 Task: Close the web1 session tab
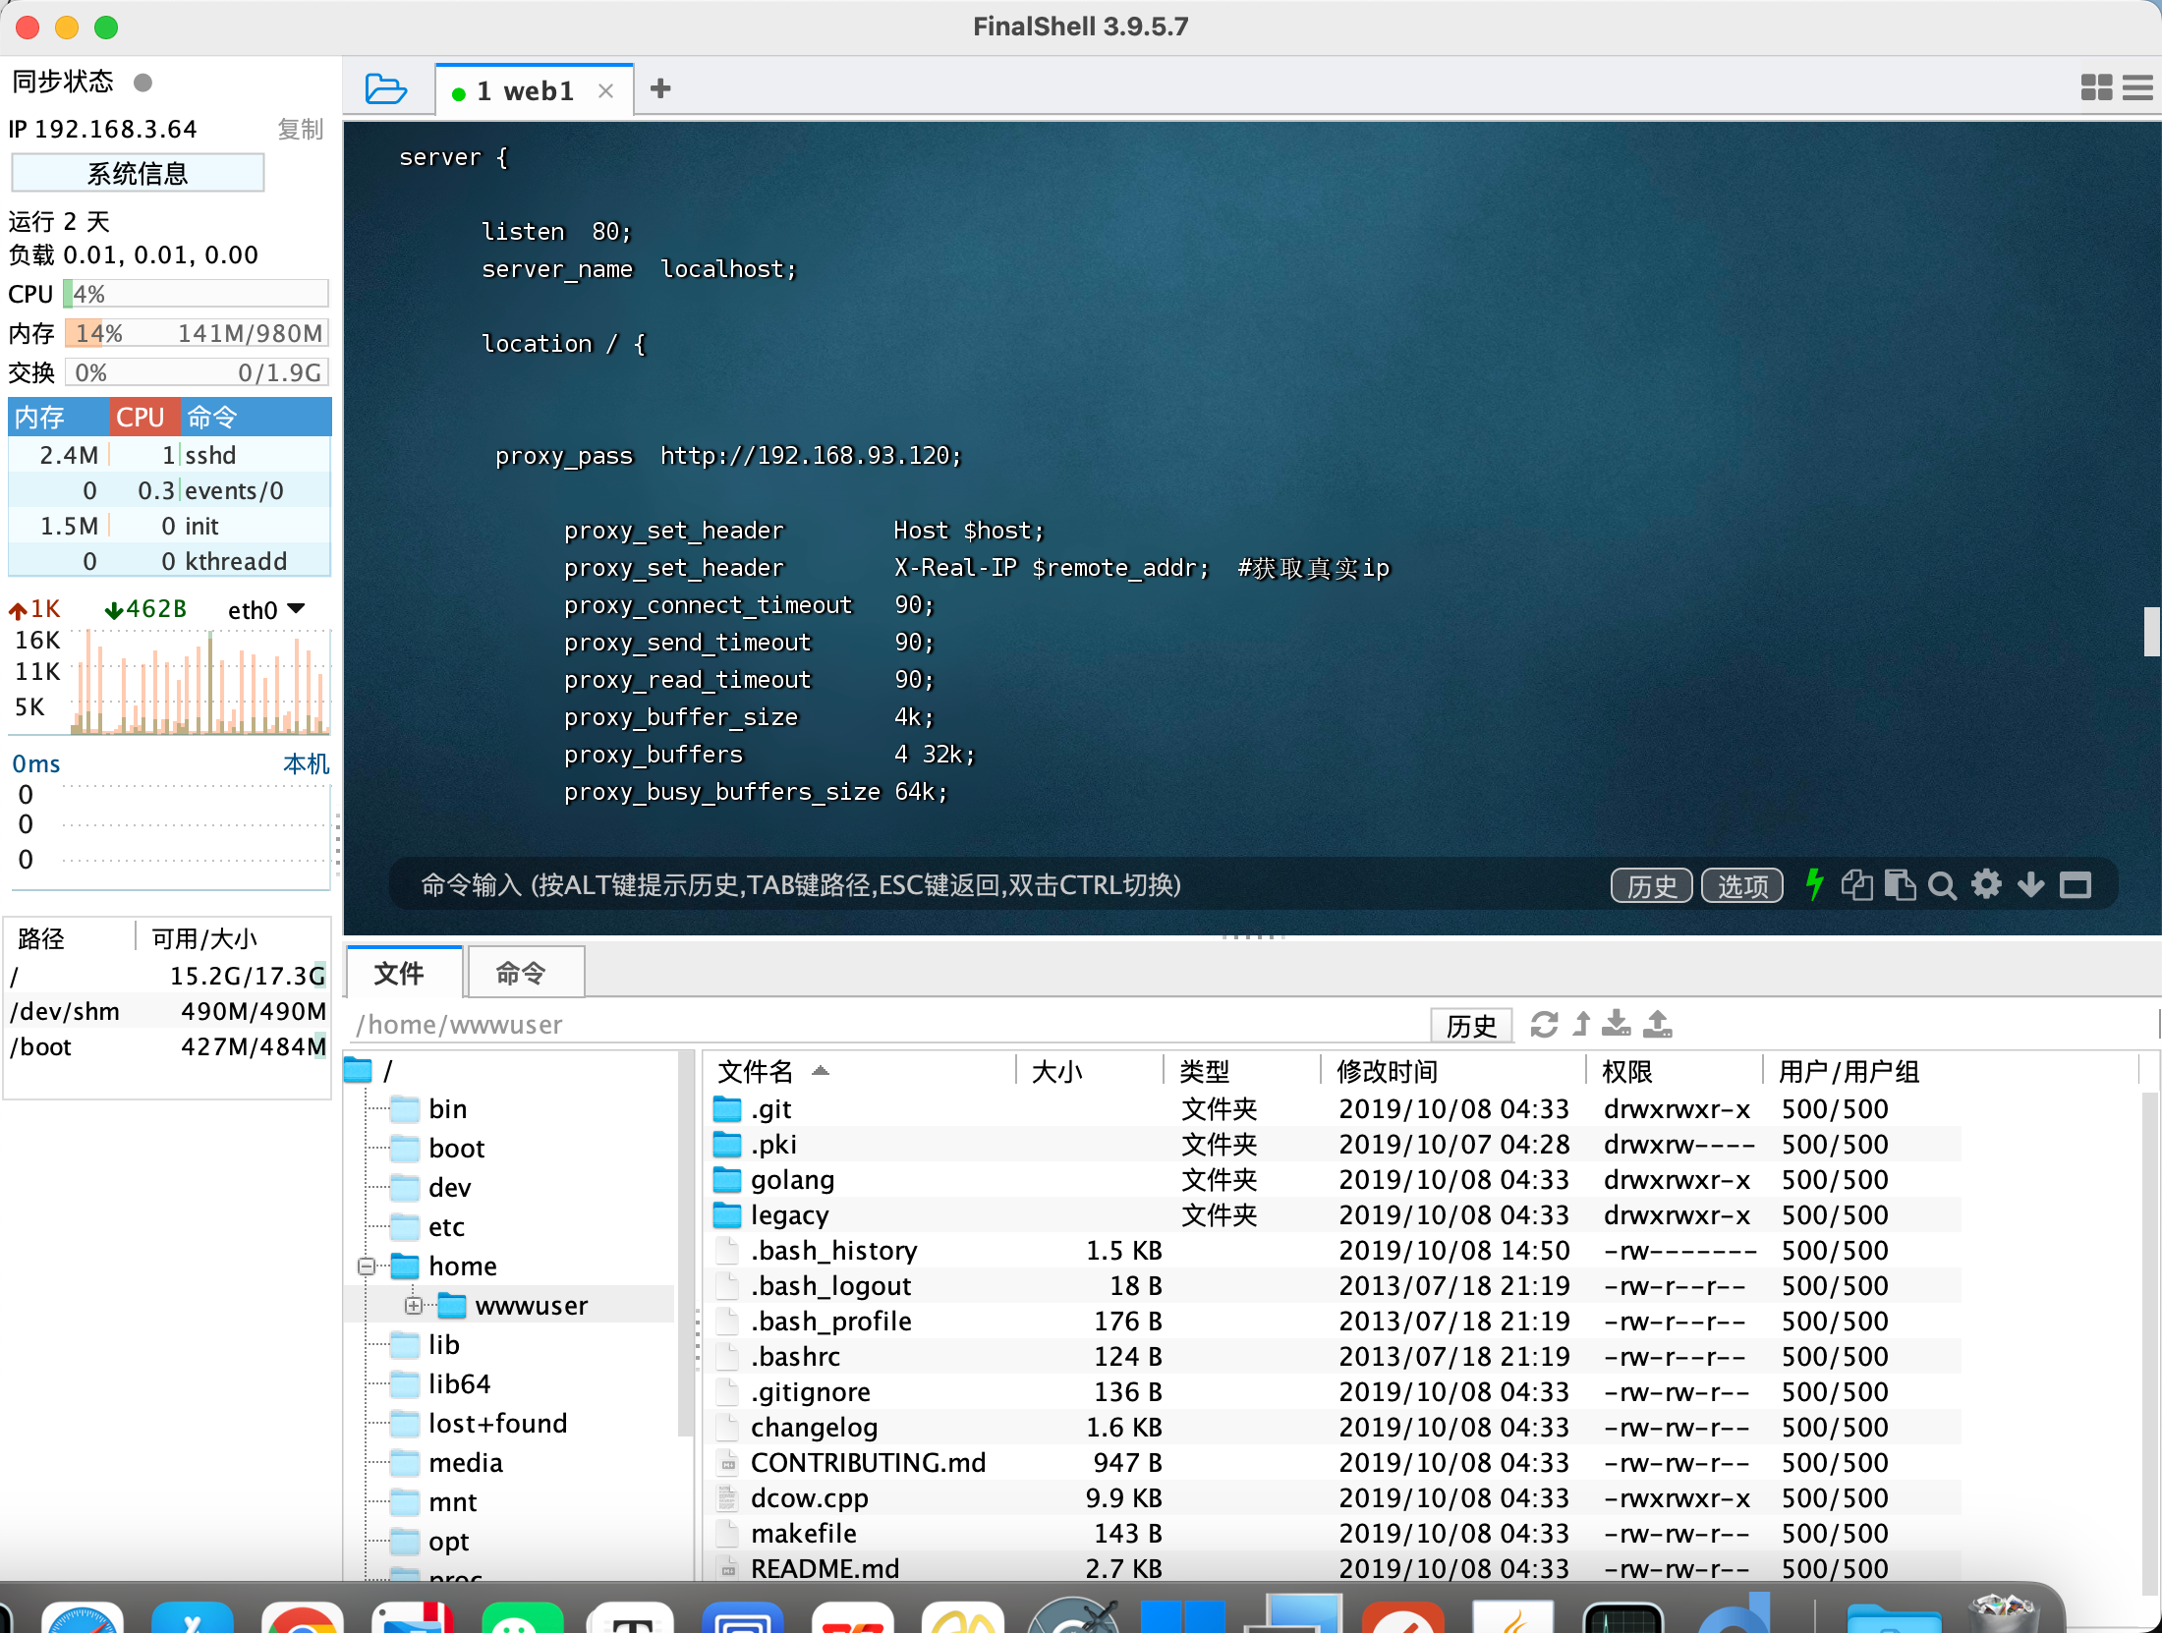(x=606, y=91)
